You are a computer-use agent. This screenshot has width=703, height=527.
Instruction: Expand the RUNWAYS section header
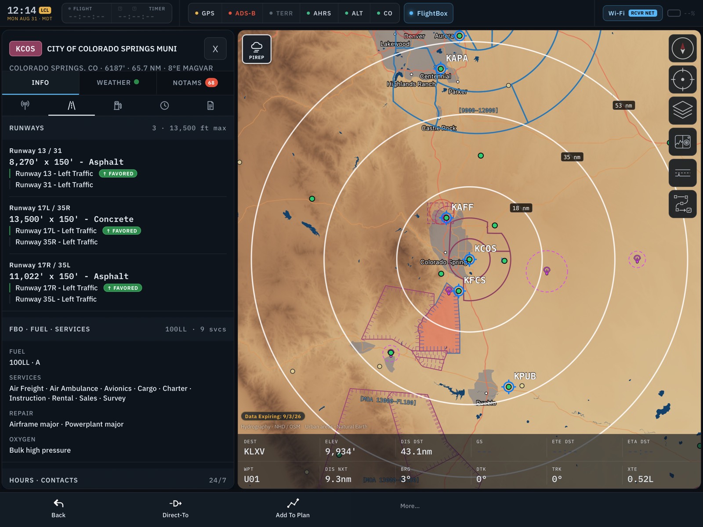[118, 128]
